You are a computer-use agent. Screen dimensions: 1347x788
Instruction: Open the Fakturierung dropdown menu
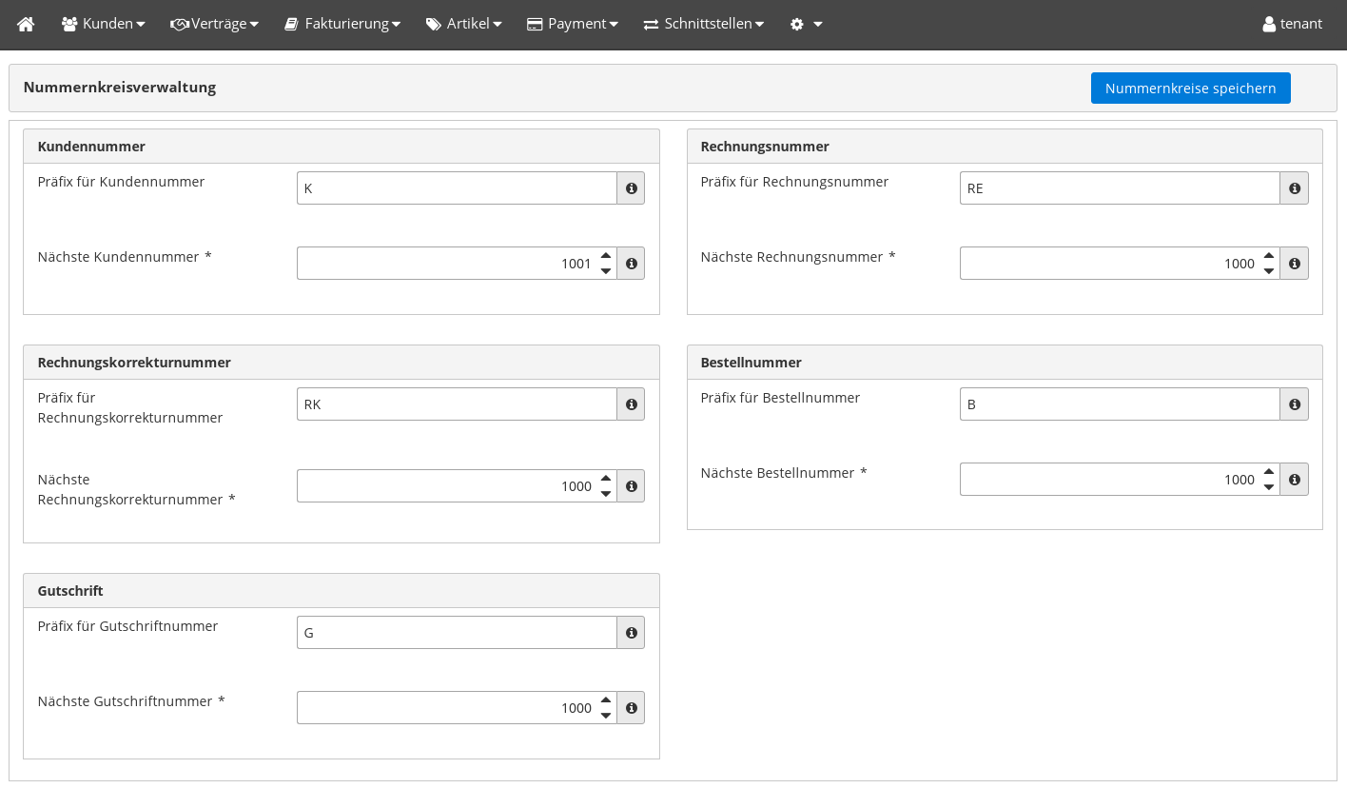(x=342, y=24)
